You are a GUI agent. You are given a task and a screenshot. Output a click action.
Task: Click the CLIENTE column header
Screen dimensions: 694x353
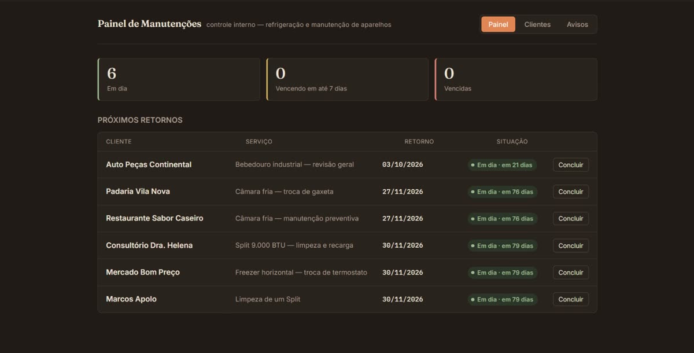pos(119,142)
